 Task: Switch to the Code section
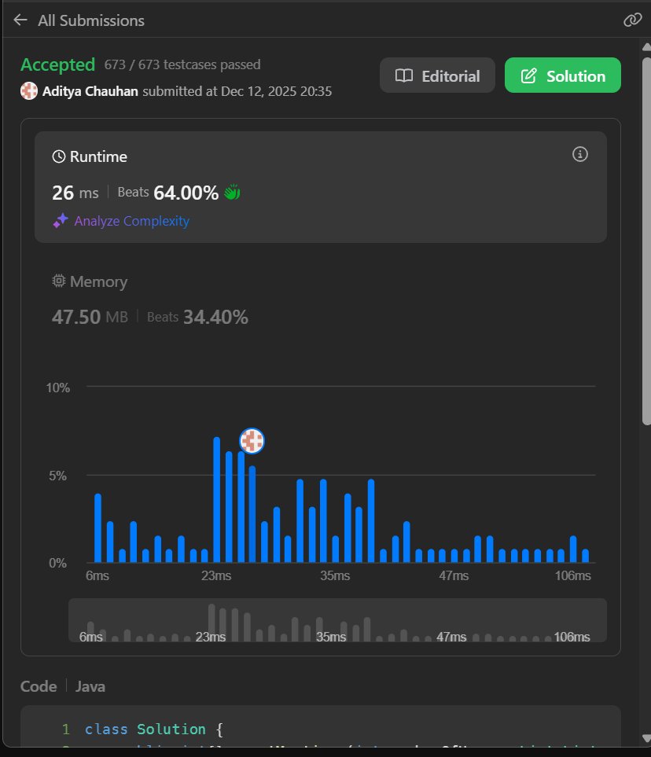click(39, 686)
